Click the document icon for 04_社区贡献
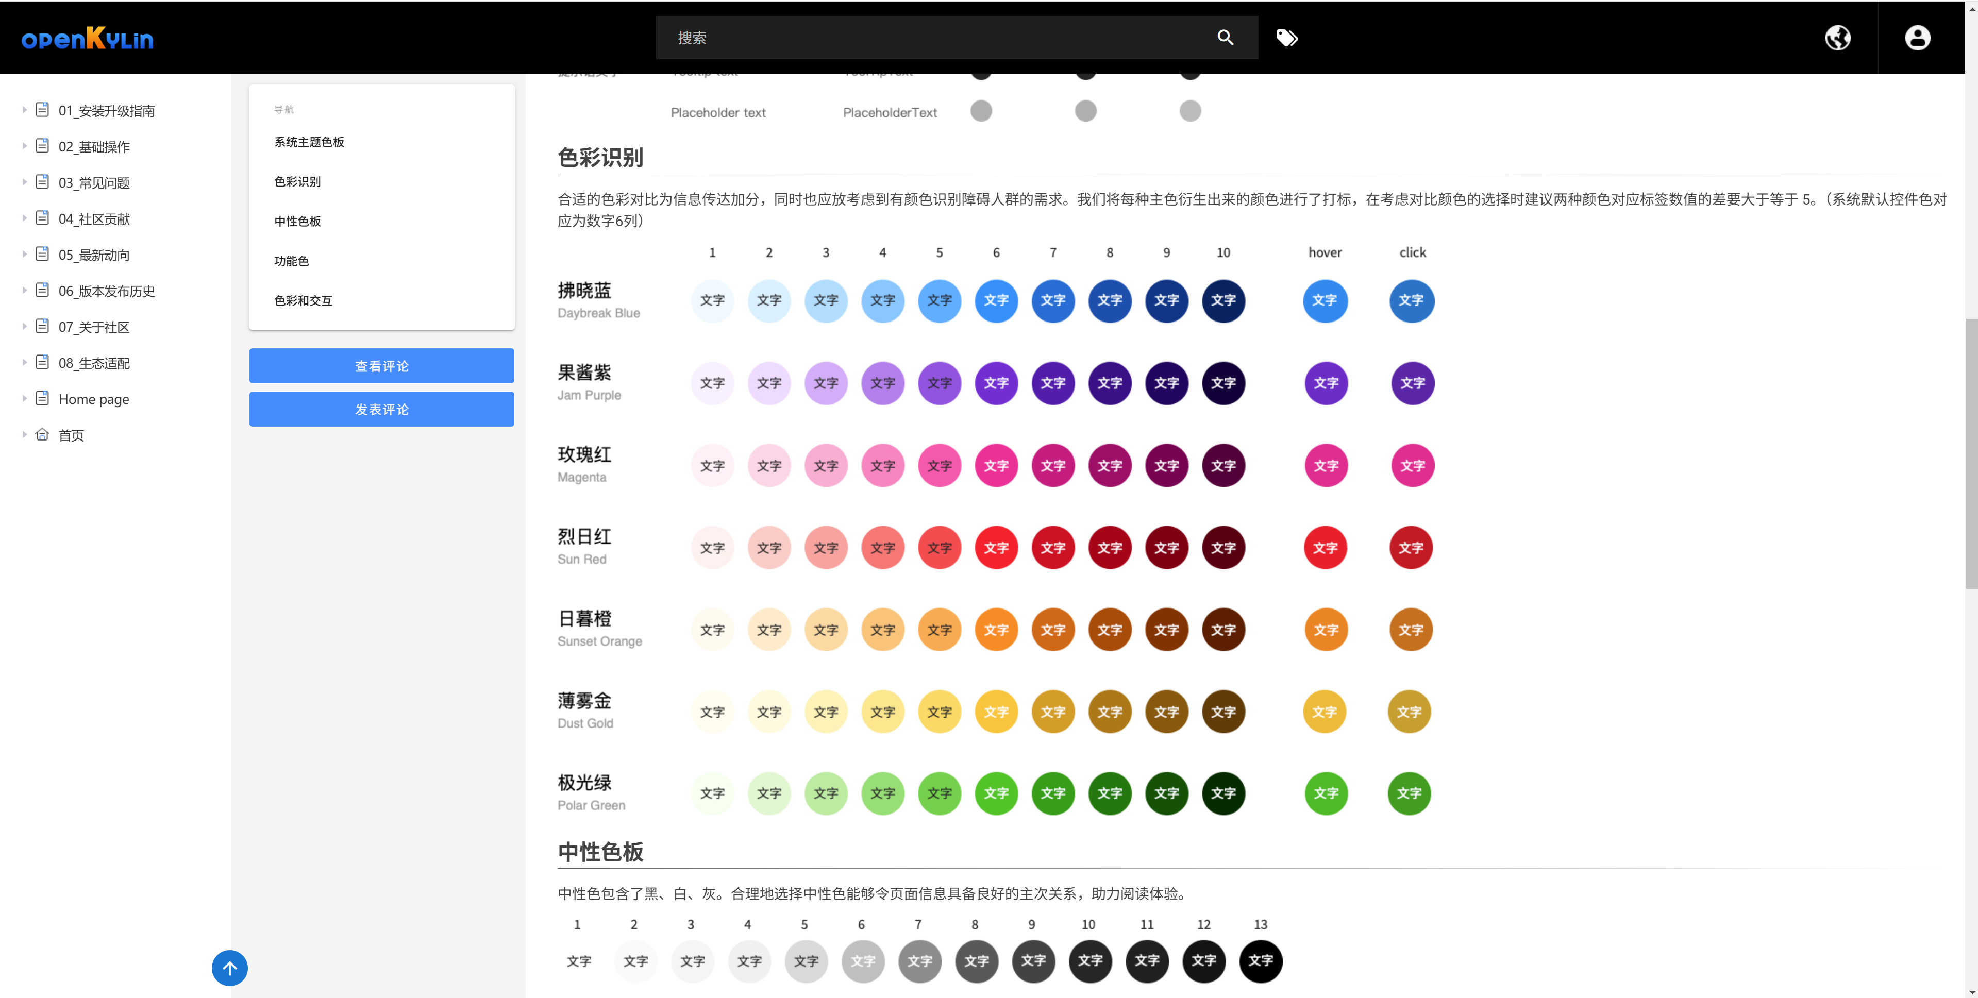Image resolution: width=1978 pixels, height=998 pixels. point(43,218)
